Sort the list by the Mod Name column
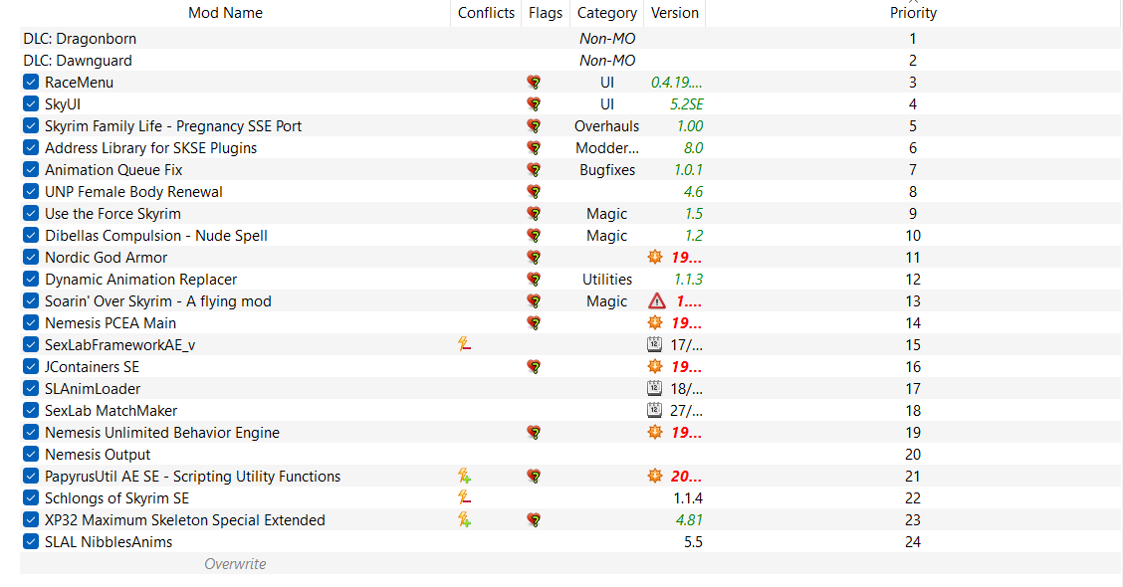 [x=226, y=13]
